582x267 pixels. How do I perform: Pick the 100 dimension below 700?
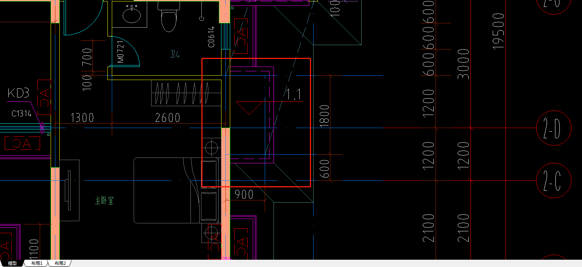pos(87,83)
